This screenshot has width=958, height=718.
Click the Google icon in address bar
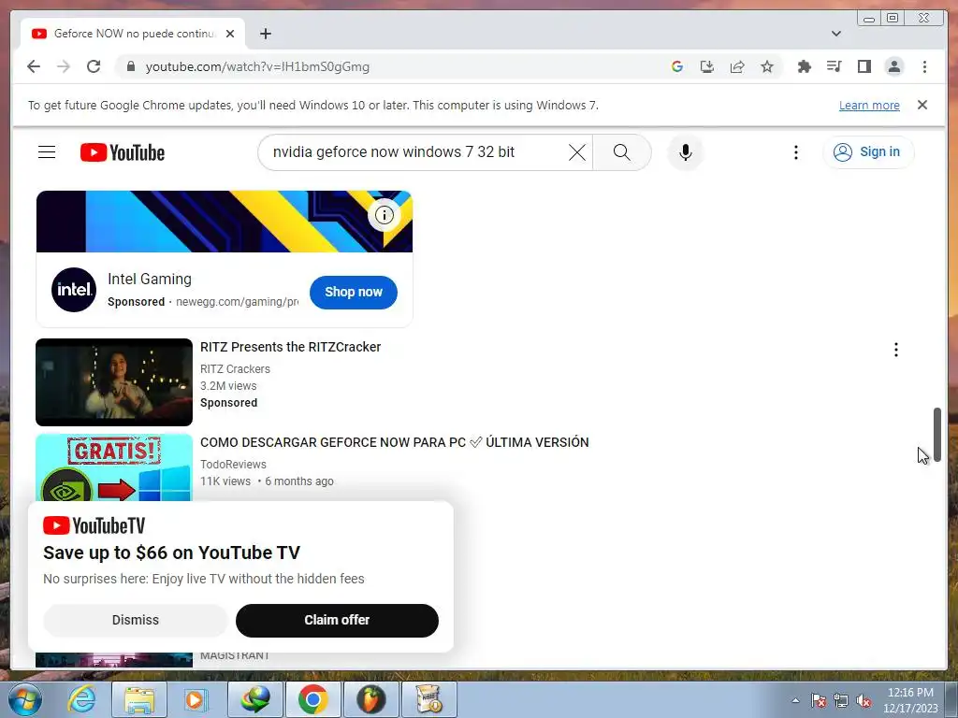pos(677,66)
